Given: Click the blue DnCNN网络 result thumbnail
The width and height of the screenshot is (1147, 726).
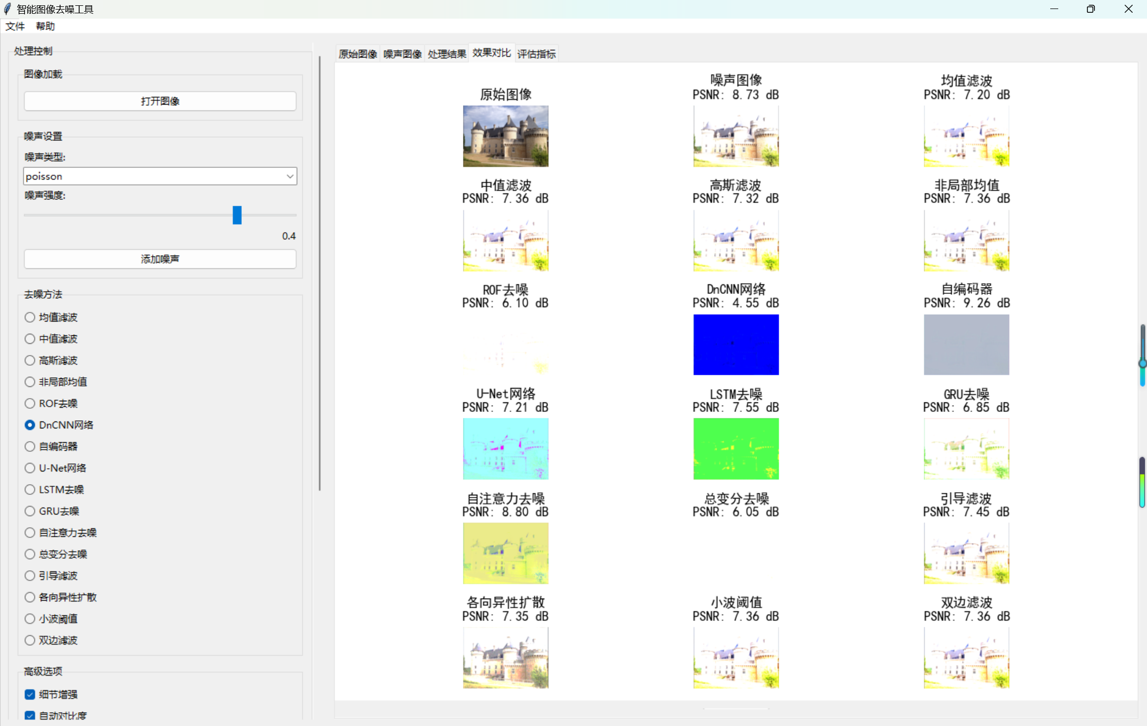Looking at the screenshot, I should [736, 344].
